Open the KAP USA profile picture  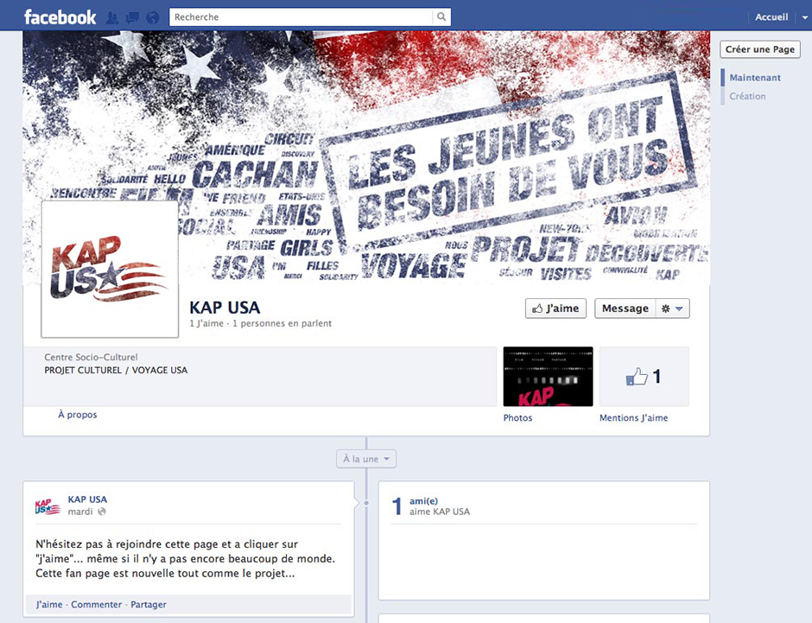point(110,270)
